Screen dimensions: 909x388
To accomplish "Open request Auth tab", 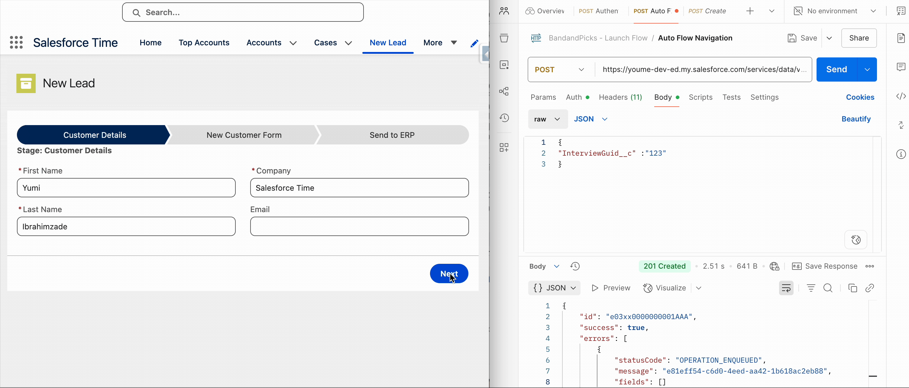I will point(577,97).
